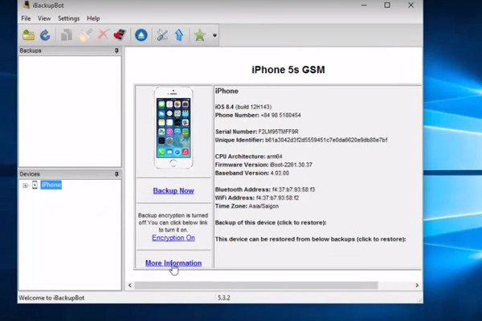The width and height of the screenshot is (482, 321).
Task: Click the blue refresh arrow icon
Action: 45,35
